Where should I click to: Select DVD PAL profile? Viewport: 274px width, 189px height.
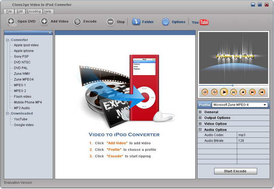click(x=21, y=68)
